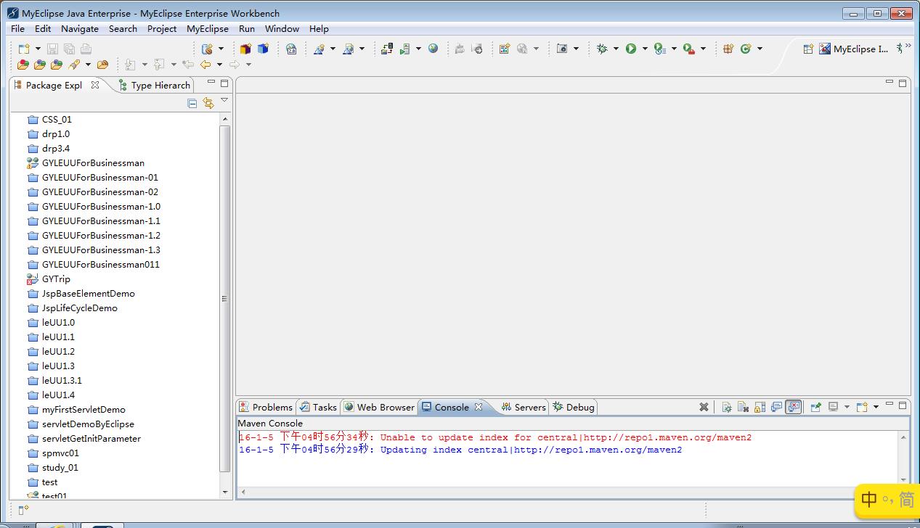Switch to MyEclipse perspective button
The image size is (920, 528).
854,49
